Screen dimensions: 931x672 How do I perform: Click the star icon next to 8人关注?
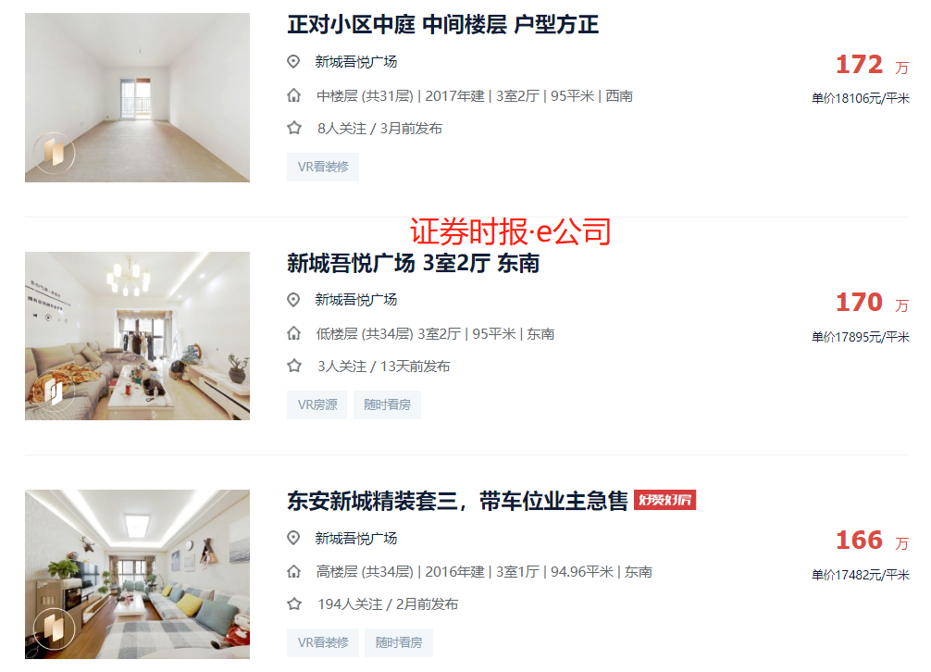pyautogui.click(x=294, y=129)
